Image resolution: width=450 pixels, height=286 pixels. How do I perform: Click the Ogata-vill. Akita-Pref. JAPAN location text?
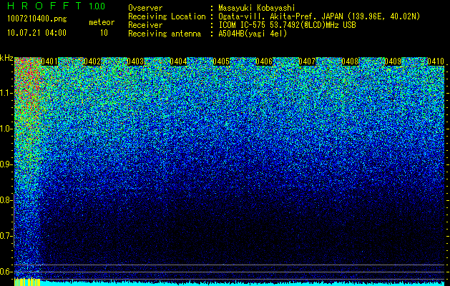(x=319, y=16)
